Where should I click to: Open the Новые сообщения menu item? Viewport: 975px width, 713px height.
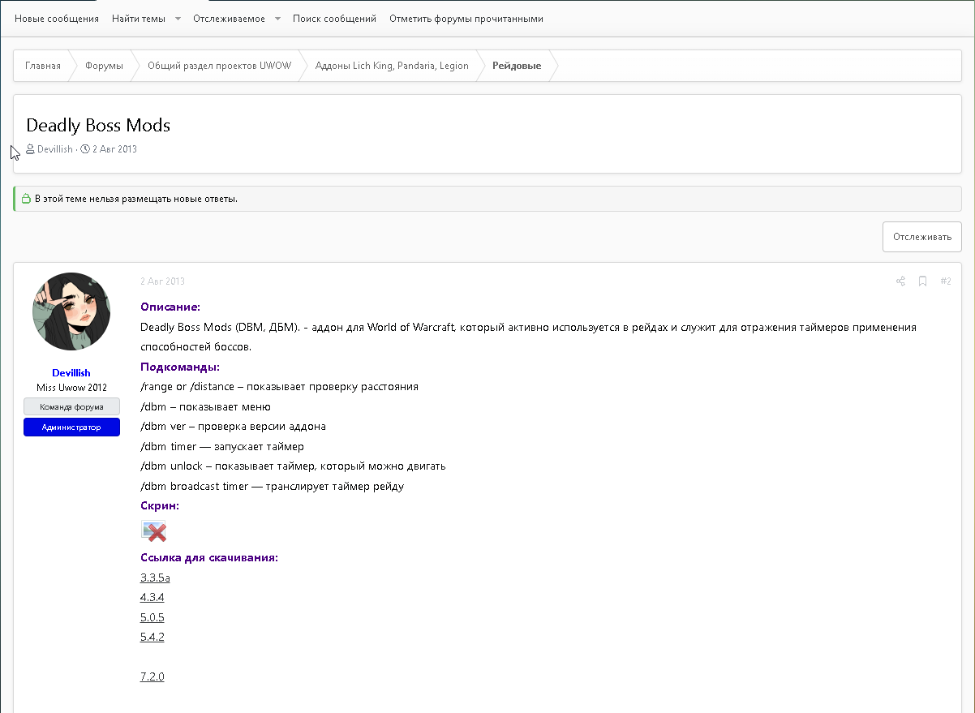[57, 19]
